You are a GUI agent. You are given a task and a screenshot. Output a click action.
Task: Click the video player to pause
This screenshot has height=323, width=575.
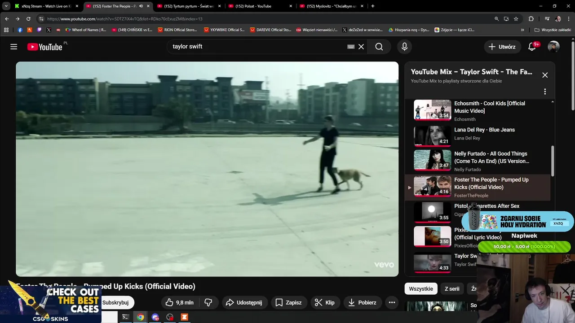(x=207, y=169)
